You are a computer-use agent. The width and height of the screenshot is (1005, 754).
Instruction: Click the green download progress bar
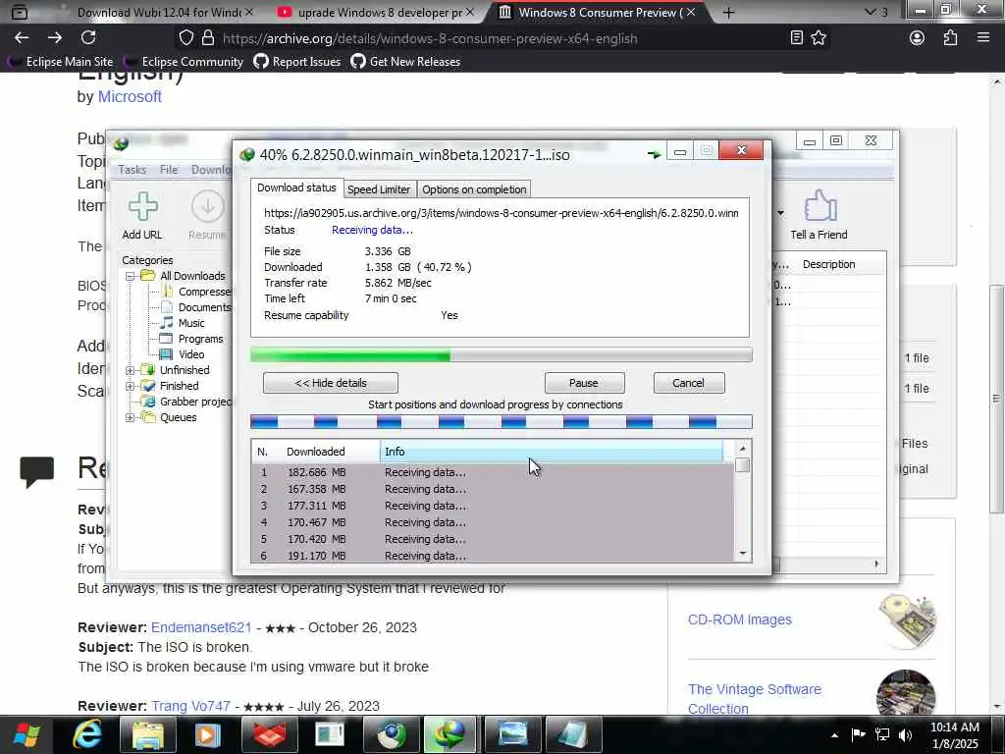click(x=501, y=354)
